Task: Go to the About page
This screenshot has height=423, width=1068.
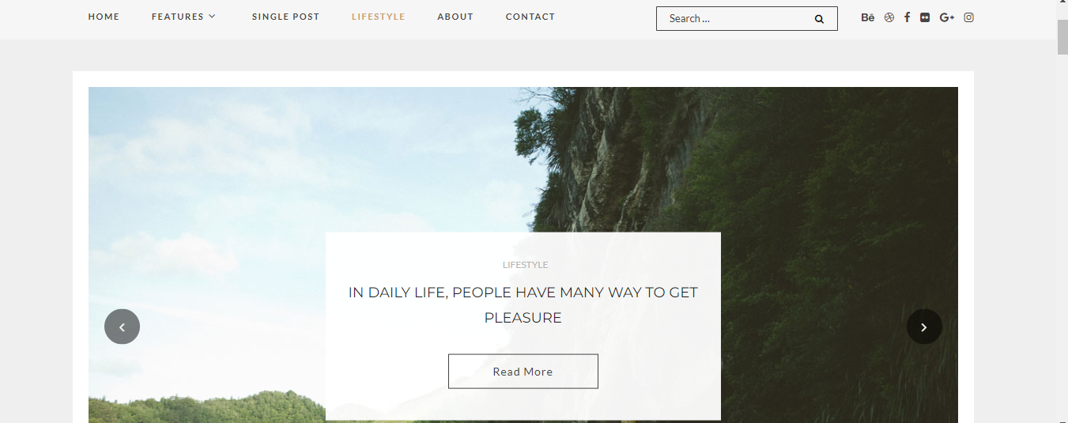Action: point(455,17)
